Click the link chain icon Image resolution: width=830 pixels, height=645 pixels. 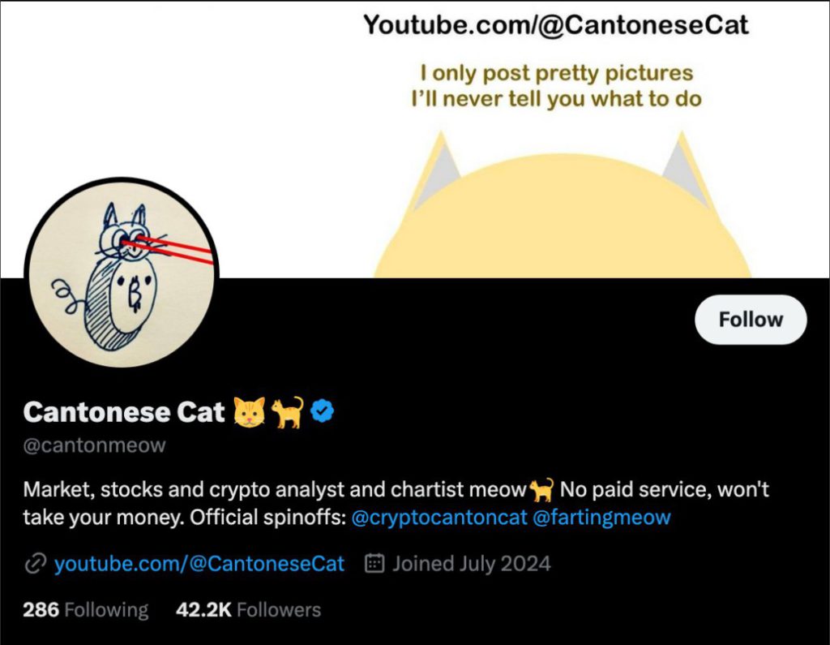34,564
